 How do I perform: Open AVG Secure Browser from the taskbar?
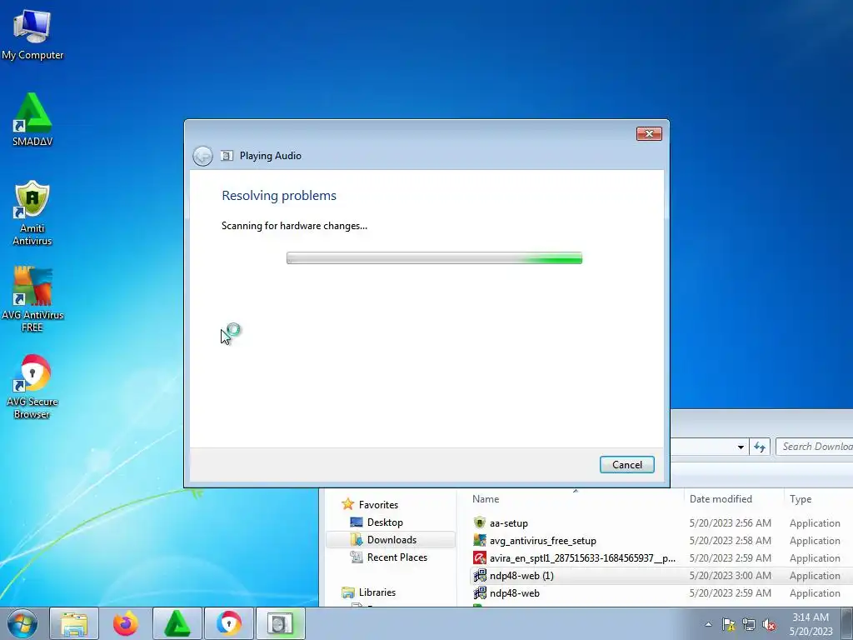pyautogui.click(x=229, y=623)
